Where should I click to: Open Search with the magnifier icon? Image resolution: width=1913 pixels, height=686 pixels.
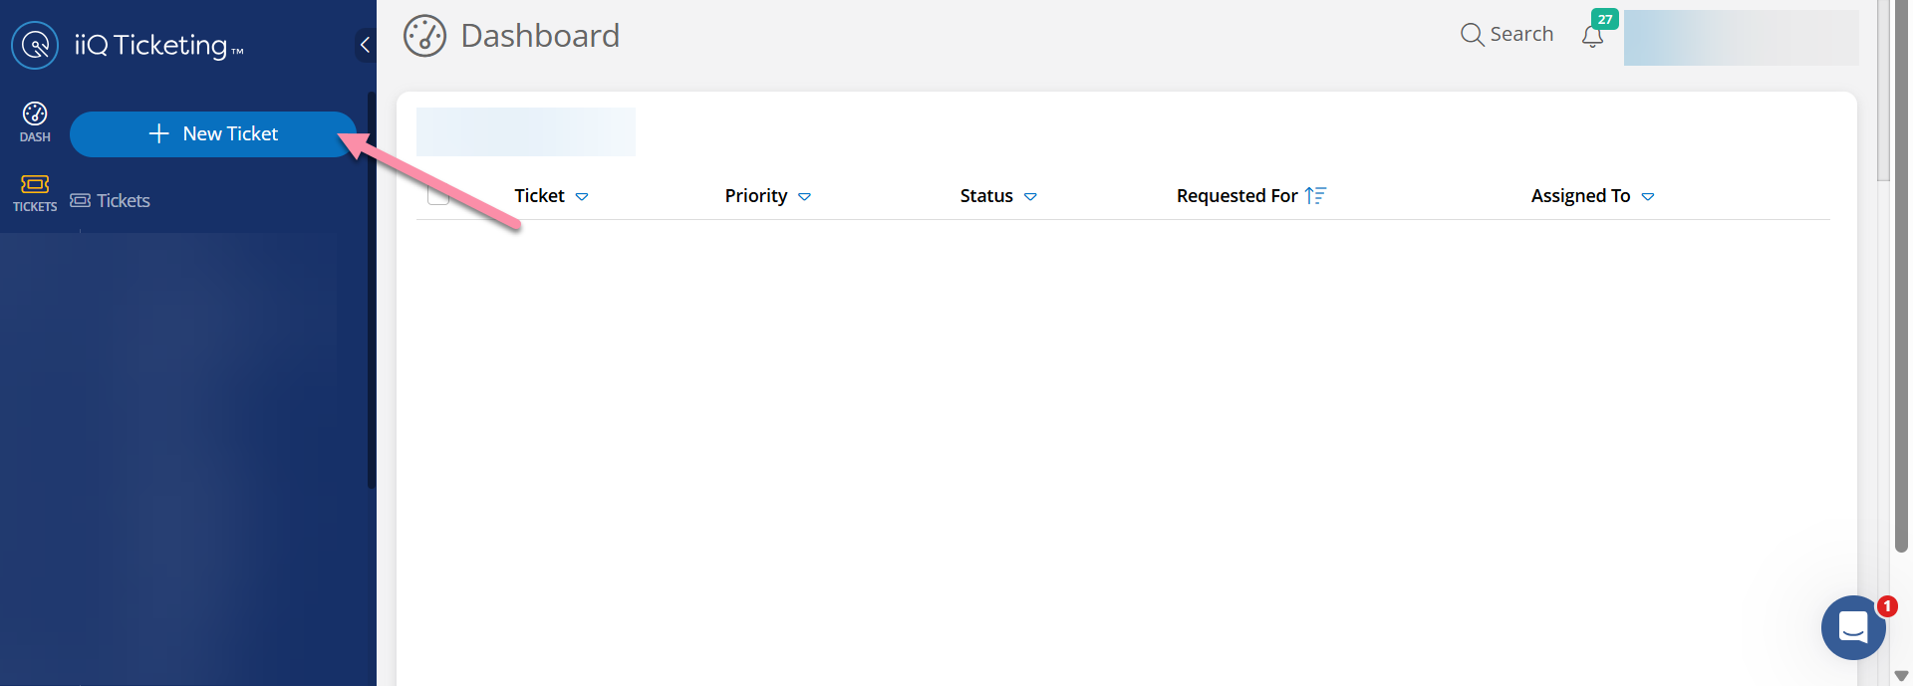point(1472,35)
